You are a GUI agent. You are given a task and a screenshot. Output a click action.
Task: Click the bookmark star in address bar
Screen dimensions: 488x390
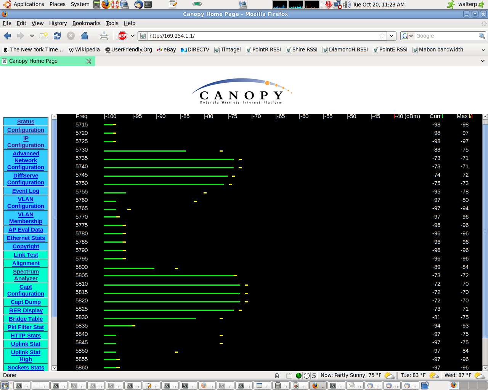click(382, 36)
